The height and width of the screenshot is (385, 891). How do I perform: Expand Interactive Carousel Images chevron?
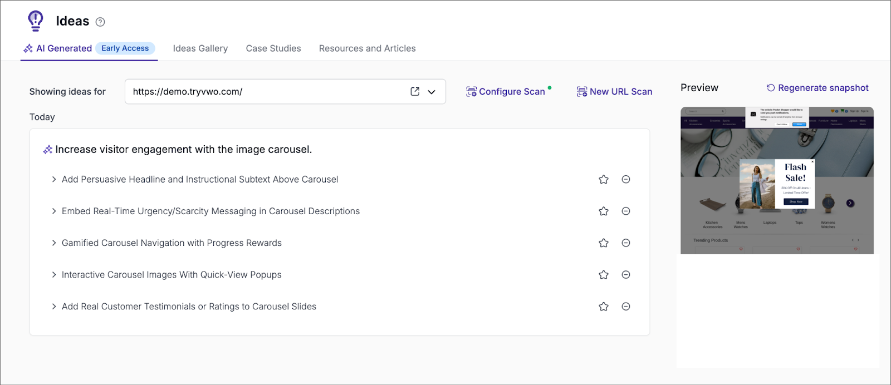pos(54,274)
